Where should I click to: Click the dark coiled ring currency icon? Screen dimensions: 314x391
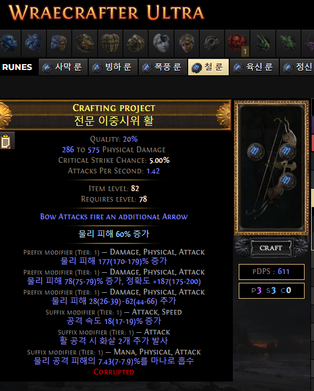(x=212, y=44)
